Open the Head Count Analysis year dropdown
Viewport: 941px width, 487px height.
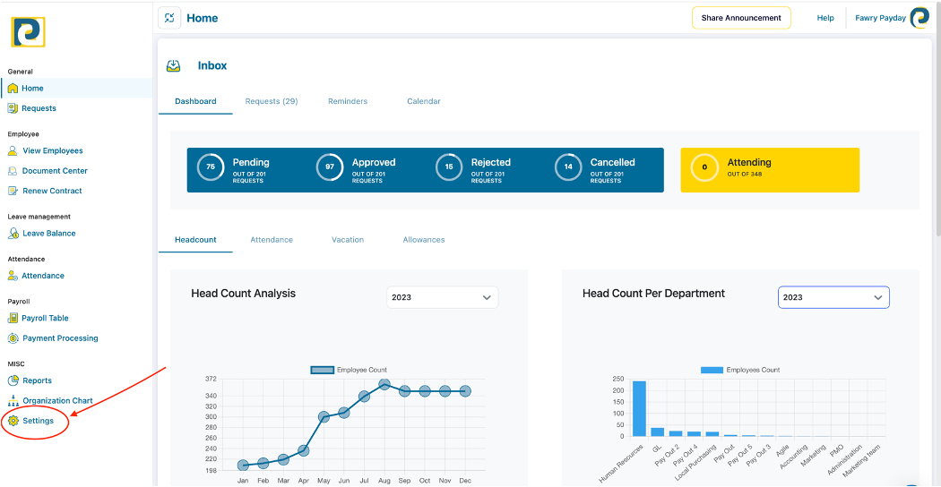(x=442, y=297)
